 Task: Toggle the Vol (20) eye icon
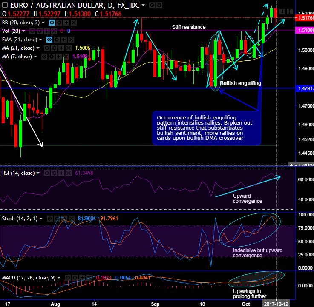[x=32, y=31]
